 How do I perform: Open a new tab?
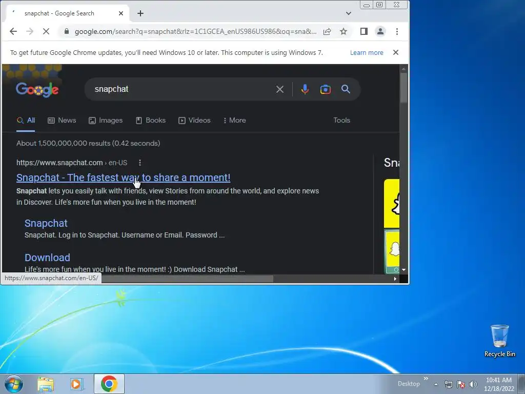[x=140, y=13]
